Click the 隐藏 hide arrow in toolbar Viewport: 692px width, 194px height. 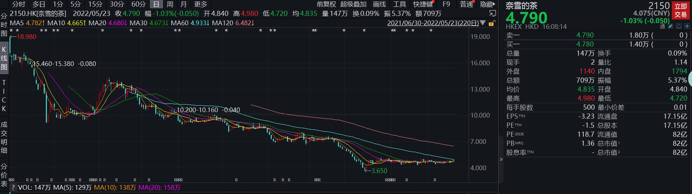(487, 4)
